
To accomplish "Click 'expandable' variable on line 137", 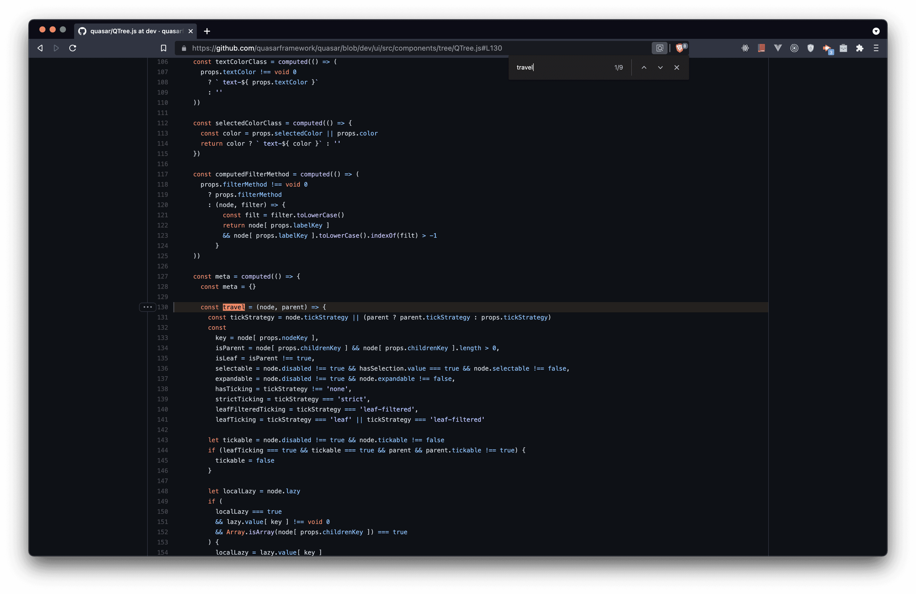I will 234,379.
